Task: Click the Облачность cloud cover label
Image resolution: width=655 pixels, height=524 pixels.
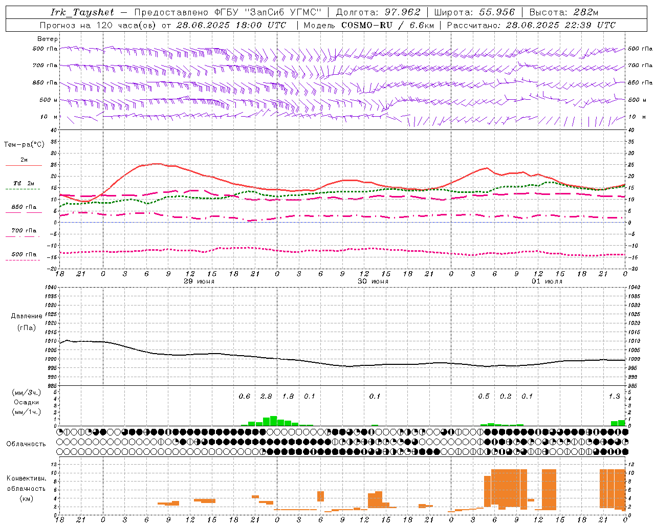Action: pos(26,444)
